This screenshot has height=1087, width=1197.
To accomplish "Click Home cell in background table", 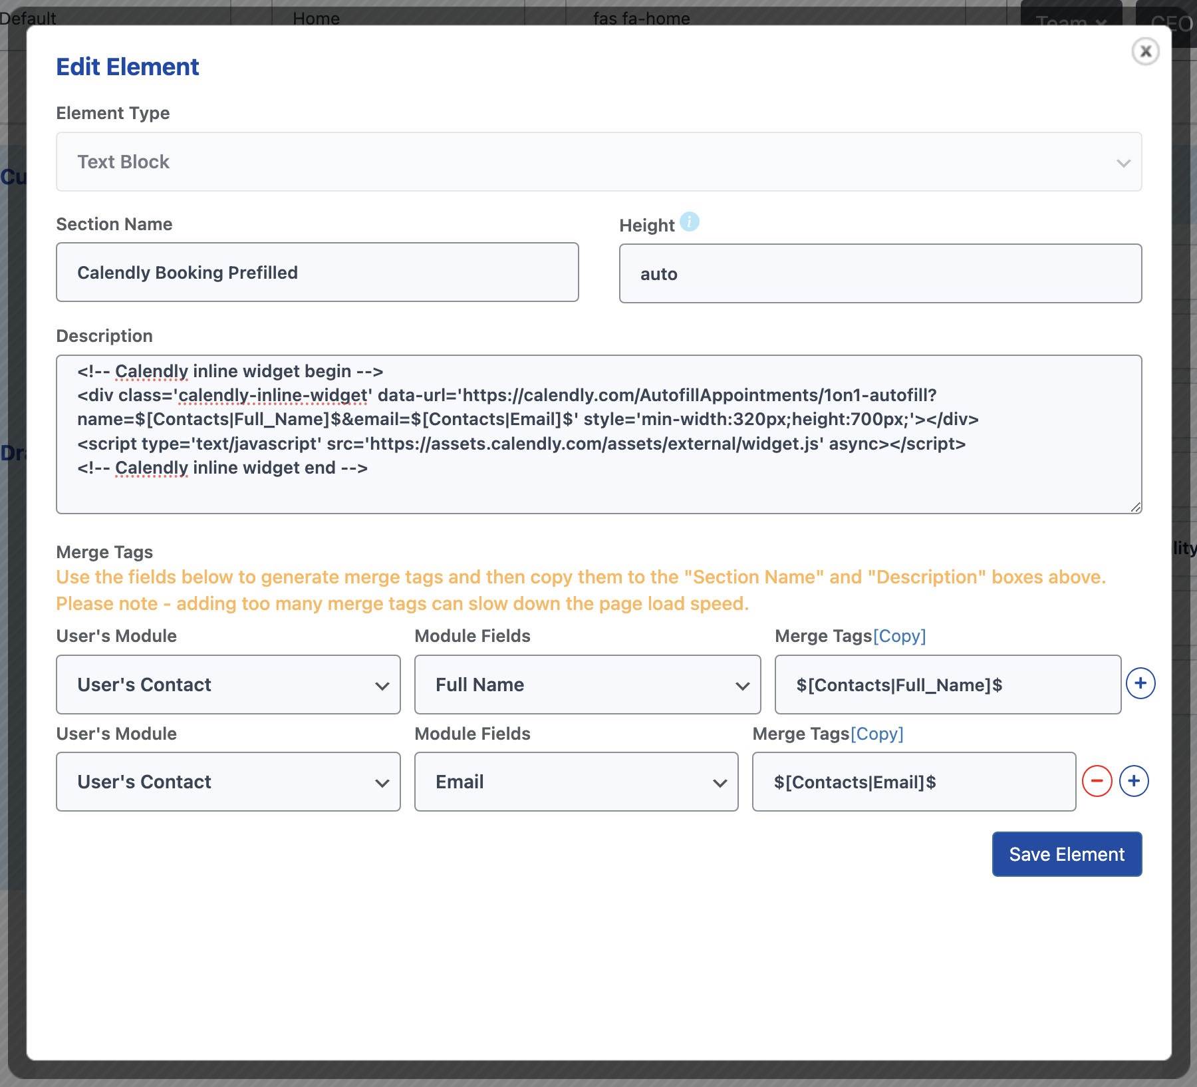I will (316, 19).
